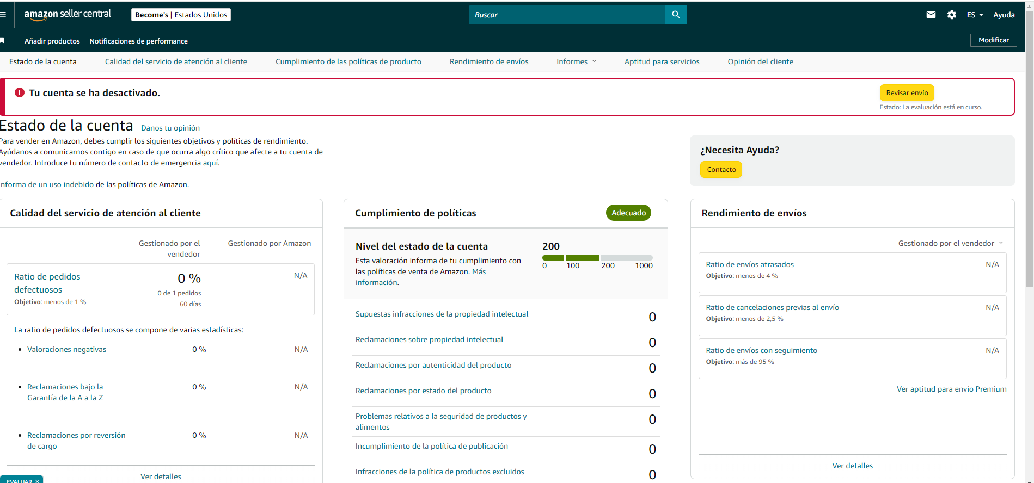The height and width of the screenshot is (483, 1034).
Task: Open Calidad del servicio de atención al cliente tab
Action: pyautogui.click(x=176, y=61)
